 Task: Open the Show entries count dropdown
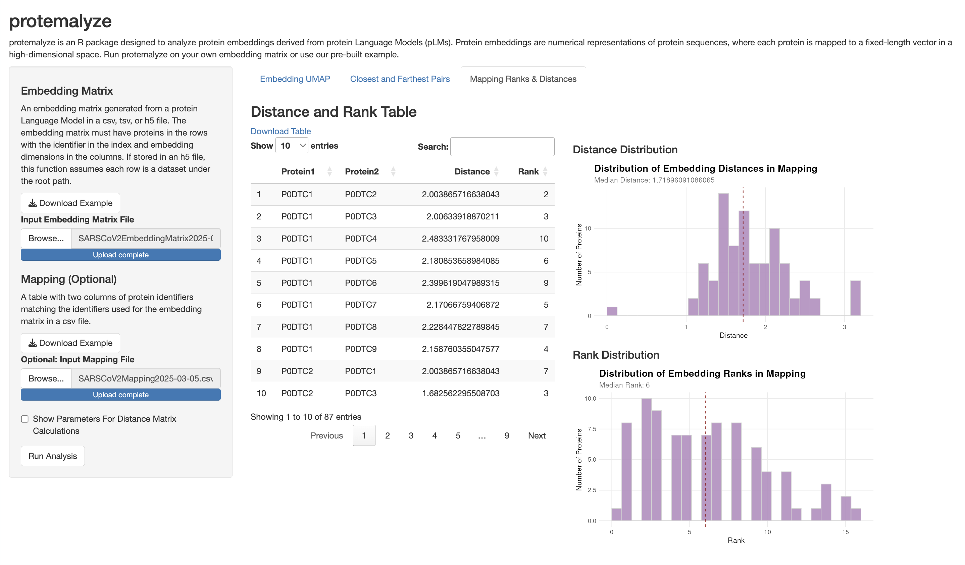point(292,146)
